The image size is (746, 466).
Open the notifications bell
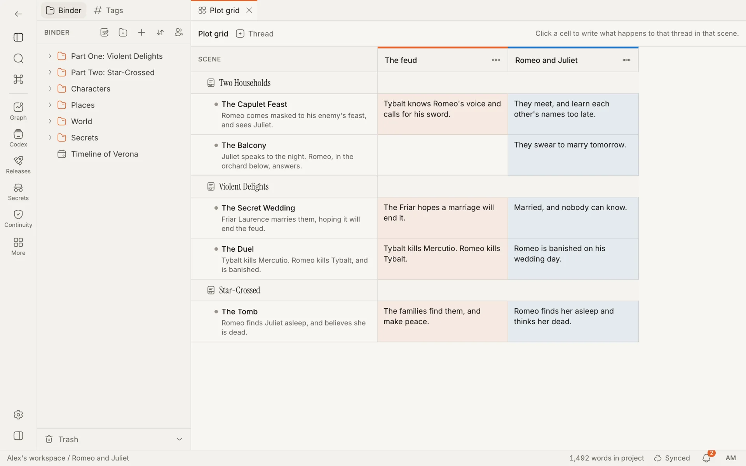click(706, 458)
